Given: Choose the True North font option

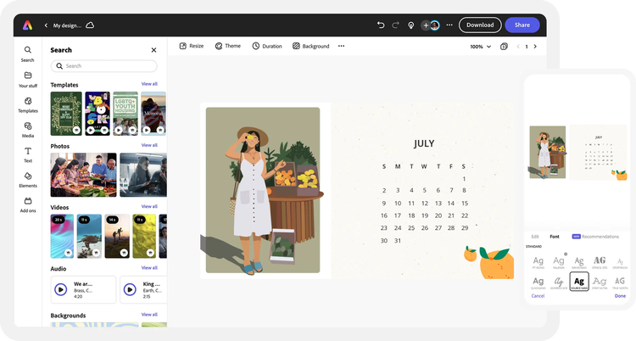Looking at the screenshot, I should pyautogui.click(x=620, y=282).
